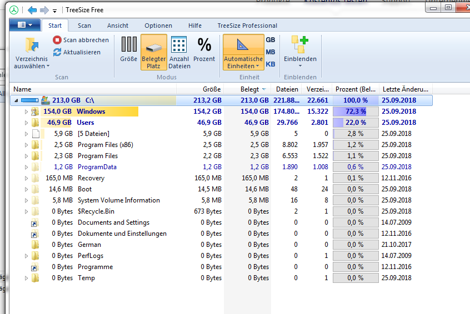Open the TreeSize Professional tab
The width and height of the screenshot is (470, 314).
tap(247, 26)
